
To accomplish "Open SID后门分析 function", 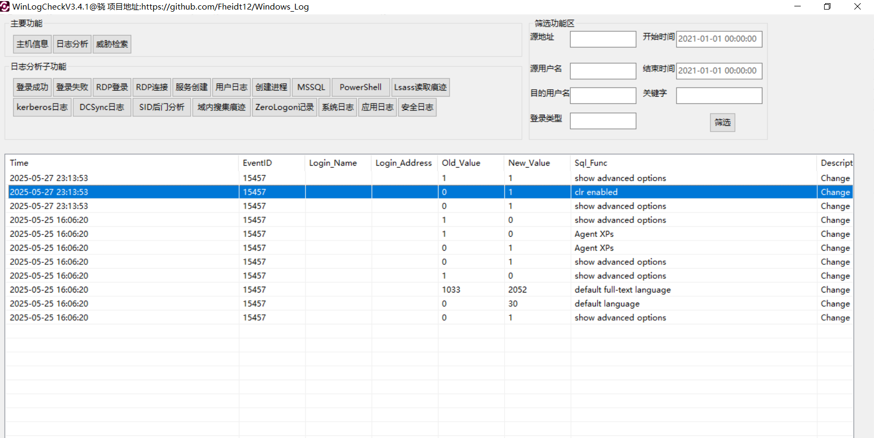I will tap(162, 107).
